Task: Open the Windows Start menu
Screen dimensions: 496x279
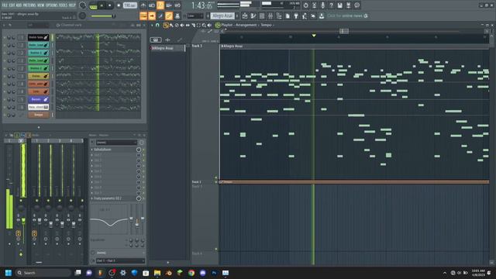Action: click(x=9, y=273)
